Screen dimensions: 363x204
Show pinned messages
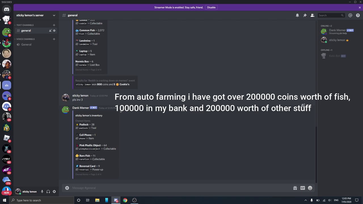coord(305,15)
